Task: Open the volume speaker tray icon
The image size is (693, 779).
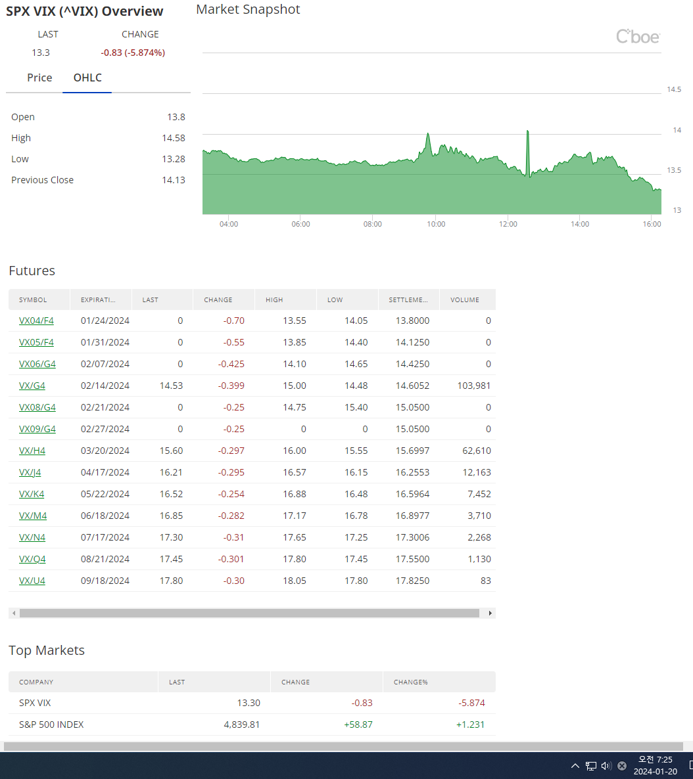Action: [x=606, y=766]
